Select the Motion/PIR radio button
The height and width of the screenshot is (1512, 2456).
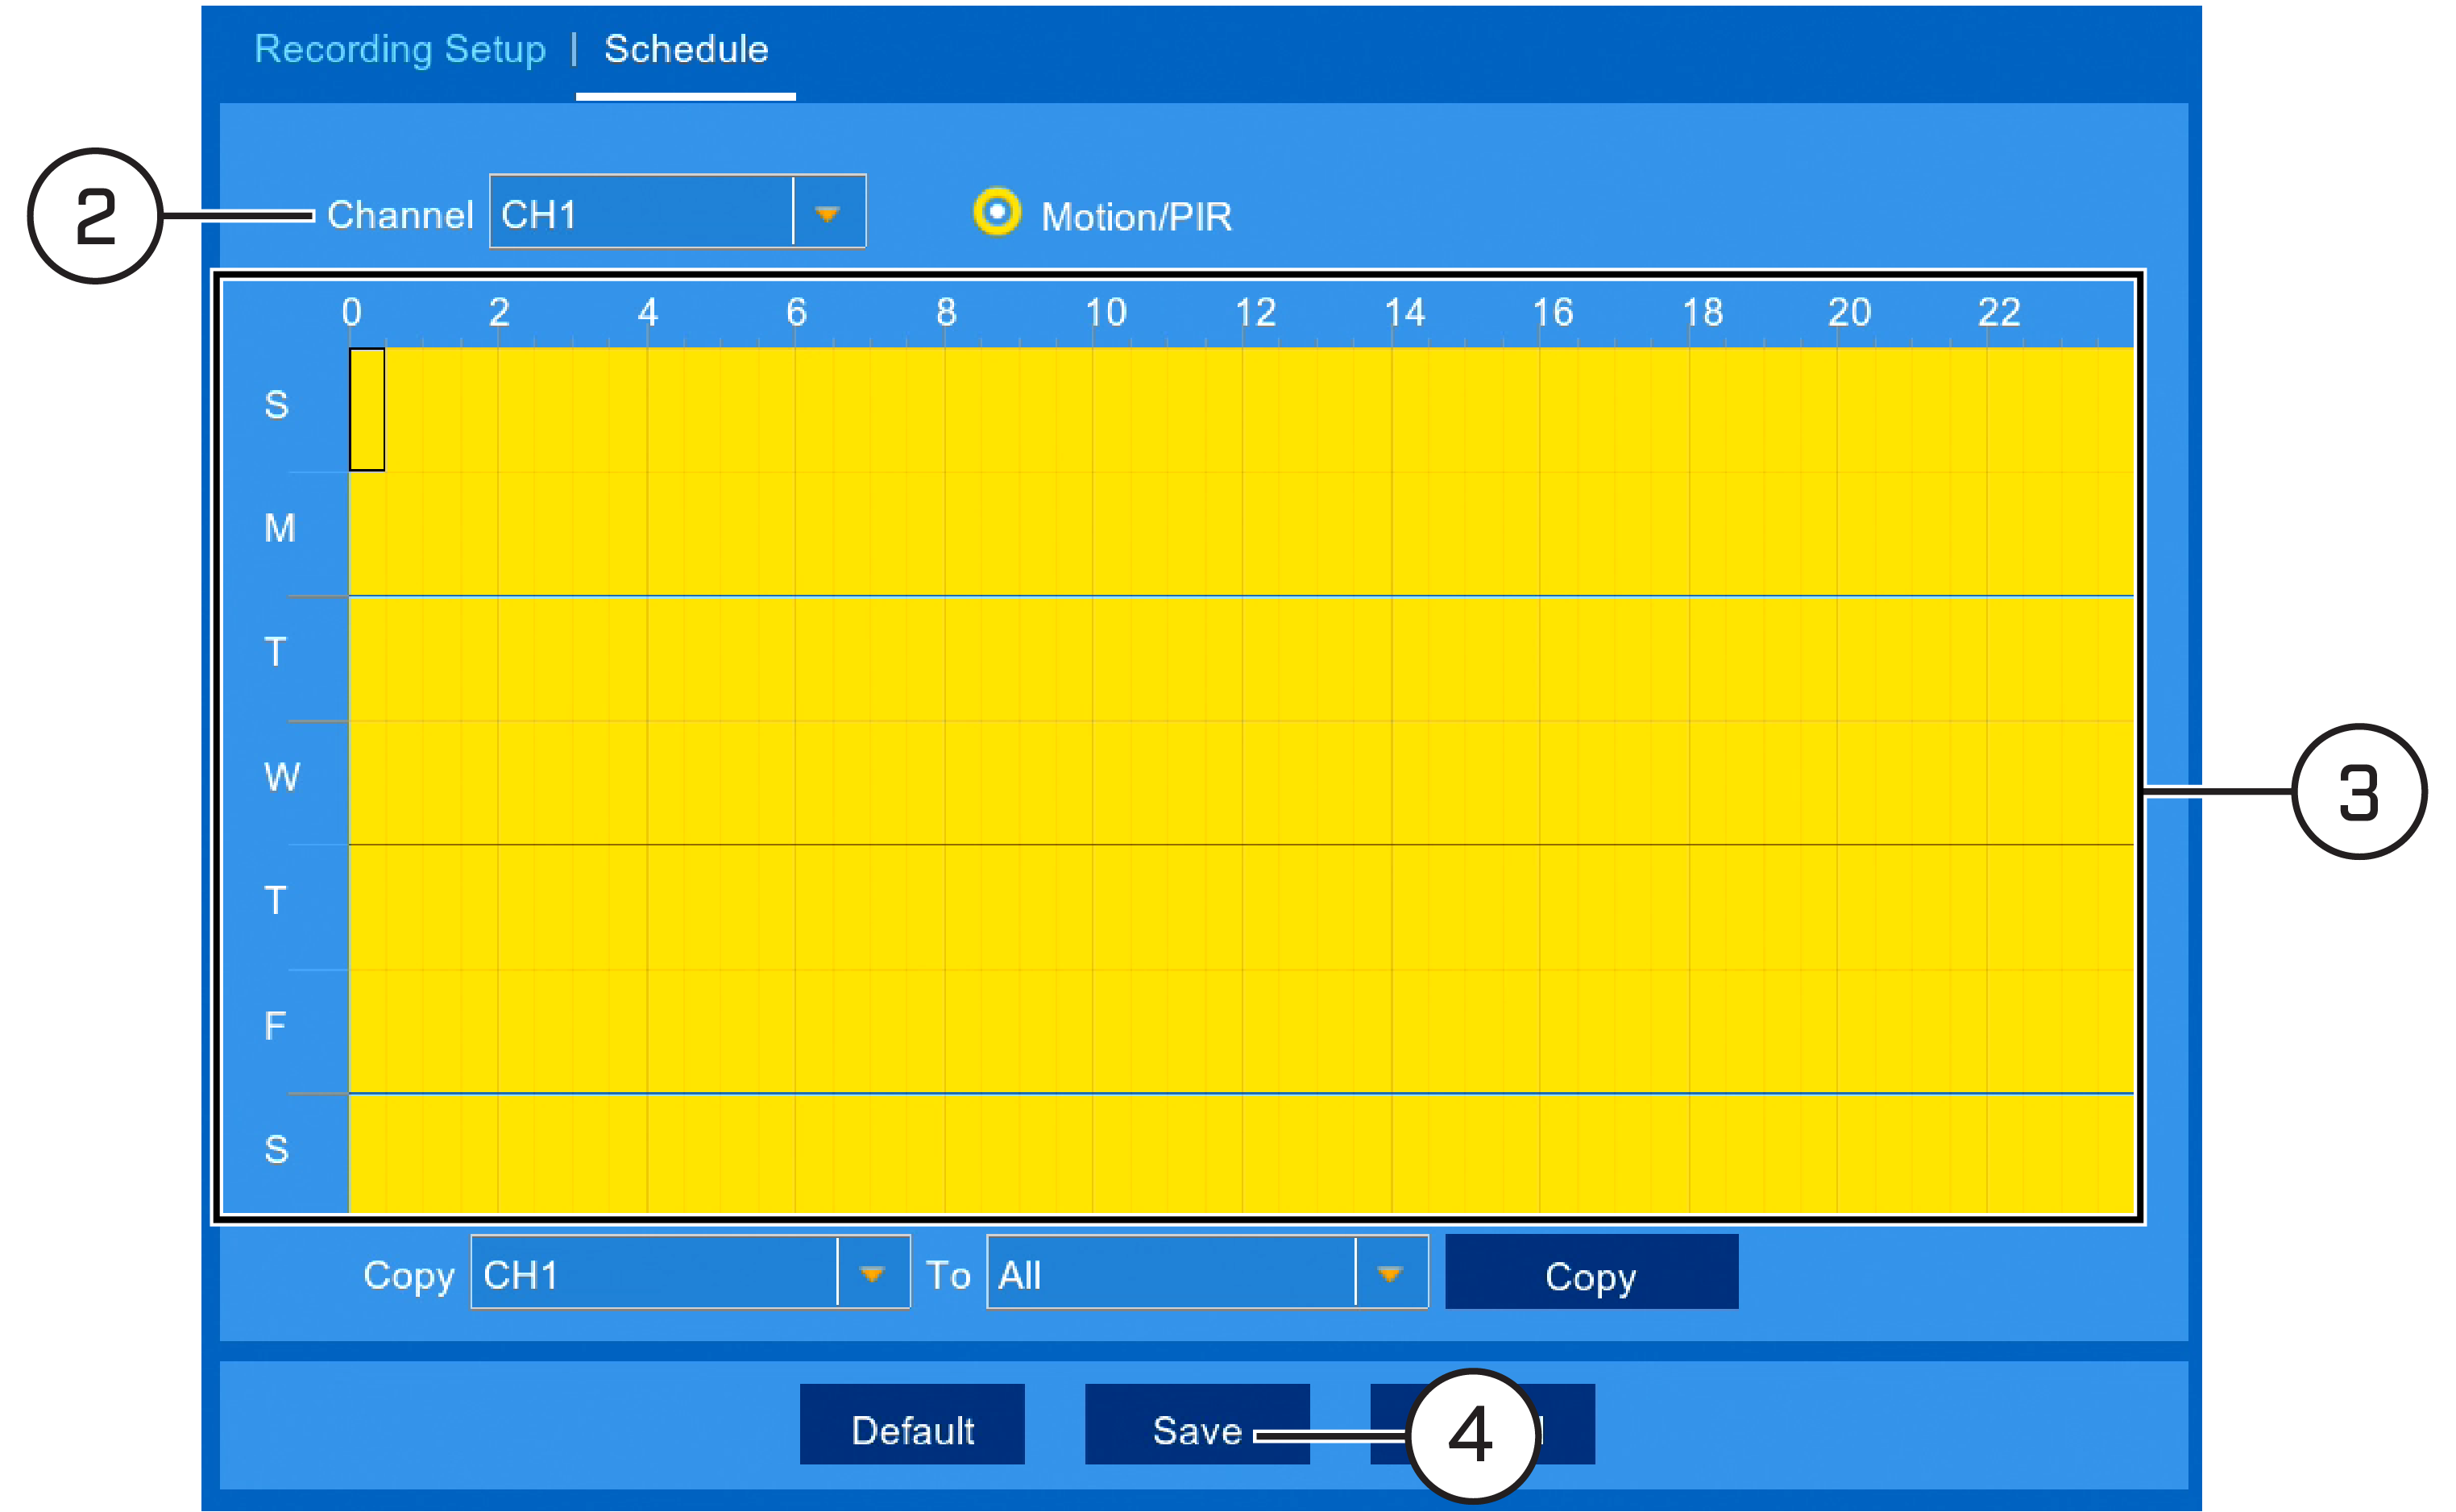997,212
